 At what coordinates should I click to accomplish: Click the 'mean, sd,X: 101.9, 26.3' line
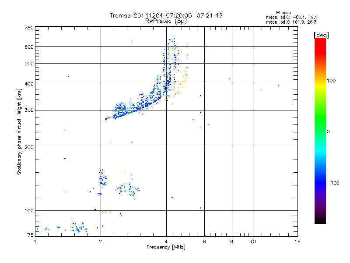(x=291, y=22)
